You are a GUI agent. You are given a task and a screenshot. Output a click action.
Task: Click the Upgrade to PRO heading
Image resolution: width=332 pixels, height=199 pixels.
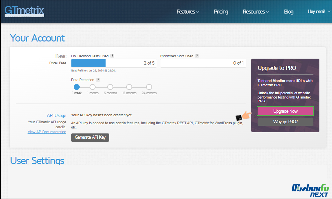[x=277, y=68]
